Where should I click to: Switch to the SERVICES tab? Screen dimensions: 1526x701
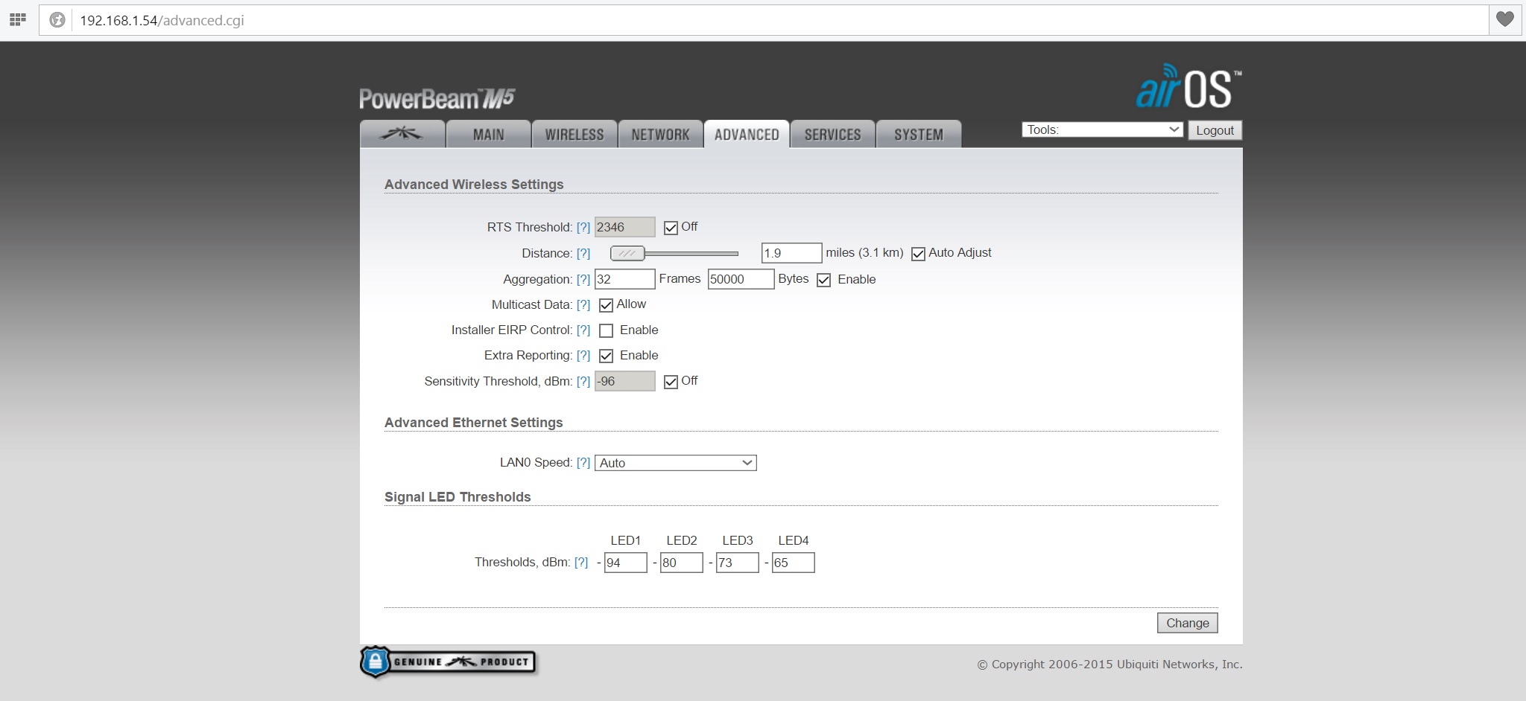coord(833,134)
